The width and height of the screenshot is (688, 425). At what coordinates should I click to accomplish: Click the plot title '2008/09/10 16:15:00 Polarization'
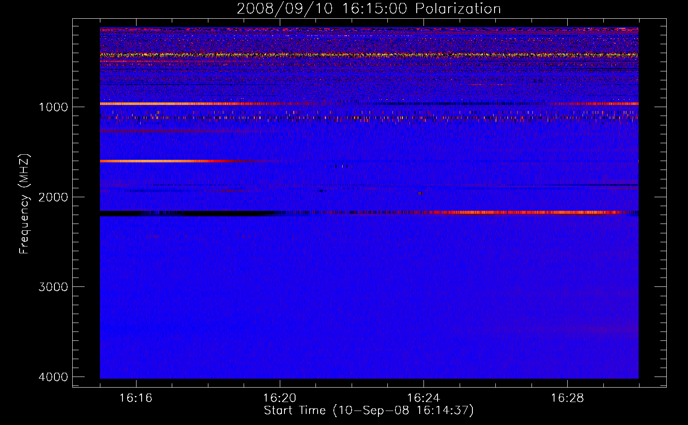(x=369, y=8)
